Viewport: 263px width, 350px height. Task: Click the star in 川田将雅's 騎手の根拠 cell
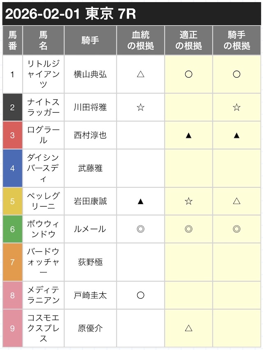click(237, 107)
